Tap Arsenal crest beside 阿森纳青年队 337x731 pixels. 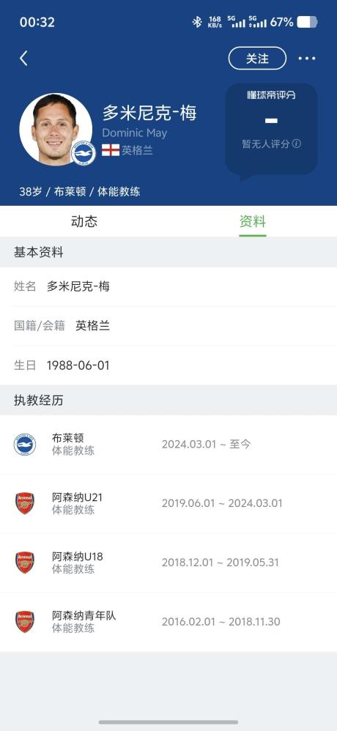click(25, 622)
